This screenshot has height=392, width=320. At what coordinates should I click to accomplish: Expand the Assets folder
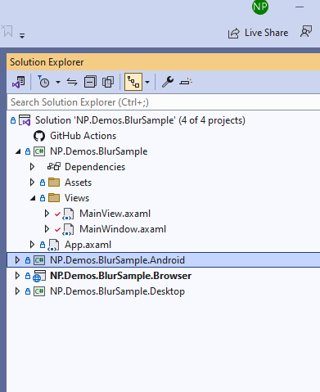pos(32,182)
